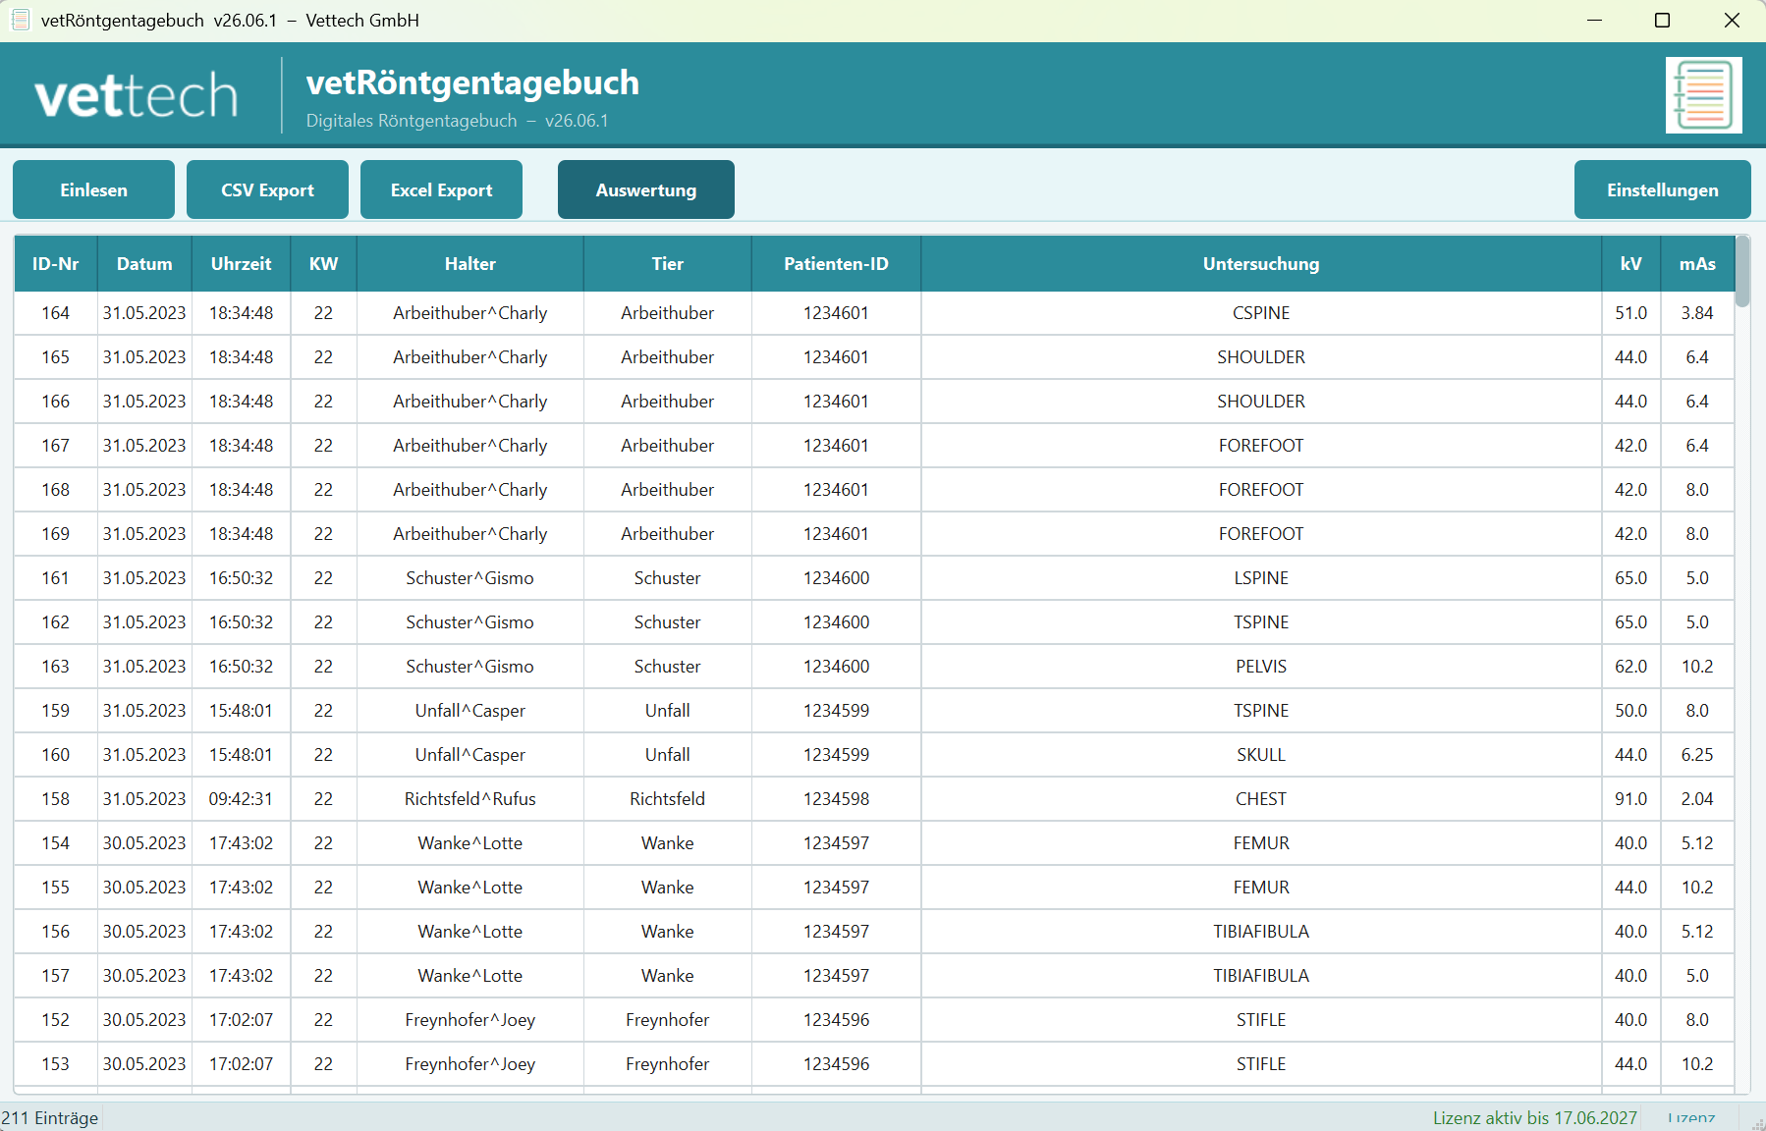Open Einstellungen

click(1662, 189)
